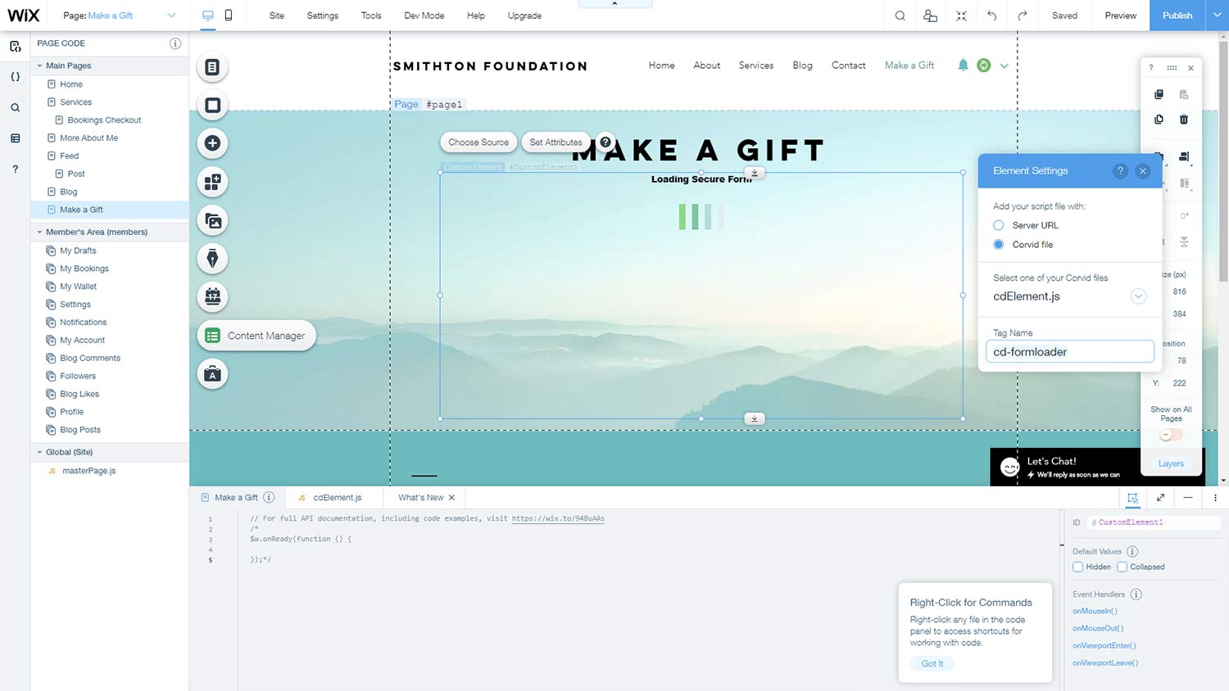
Task: Click the help icon in Element Settings
Action: pos(1120,170)
